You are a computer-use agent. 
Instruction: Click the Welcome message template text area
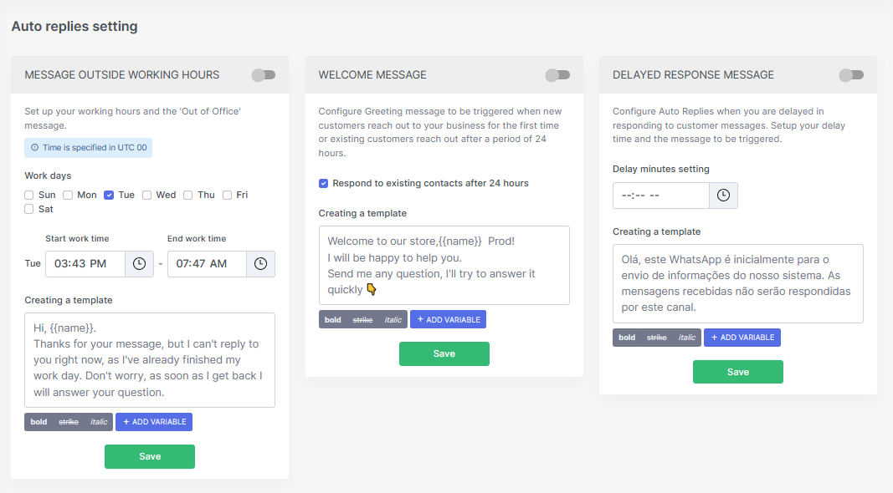click(444, 266)
